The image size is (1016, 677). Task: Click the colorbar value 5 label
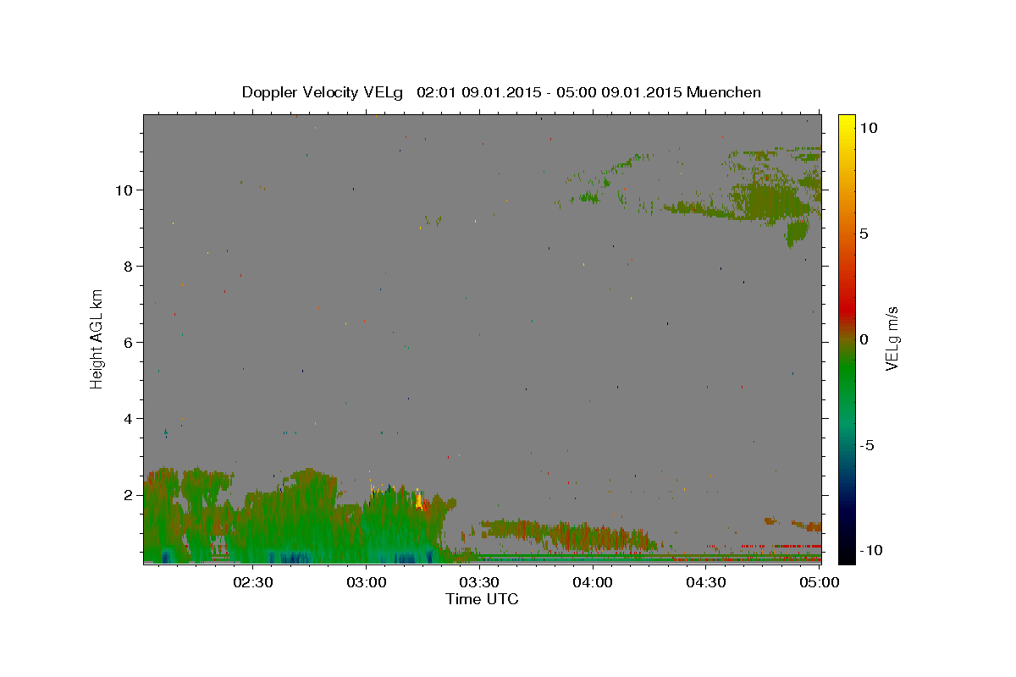point(864,234)
